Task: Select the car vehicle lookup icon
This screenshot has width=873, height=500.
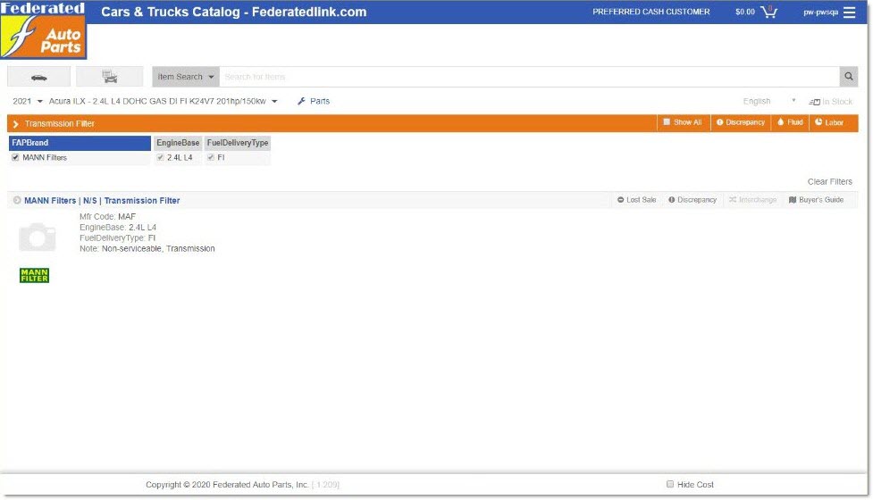Action: pyautogui.click(x=38, y=77)
